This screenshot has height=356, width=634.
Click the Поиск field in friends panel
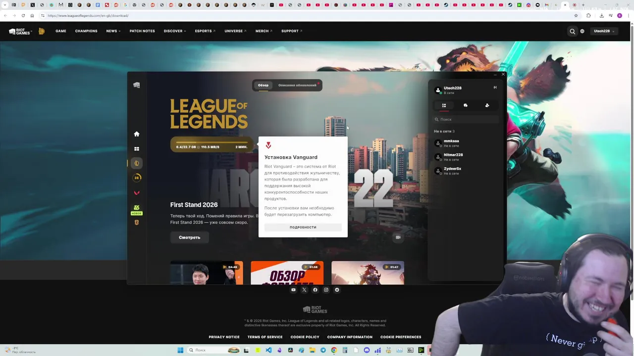click(x=466, y=119)
